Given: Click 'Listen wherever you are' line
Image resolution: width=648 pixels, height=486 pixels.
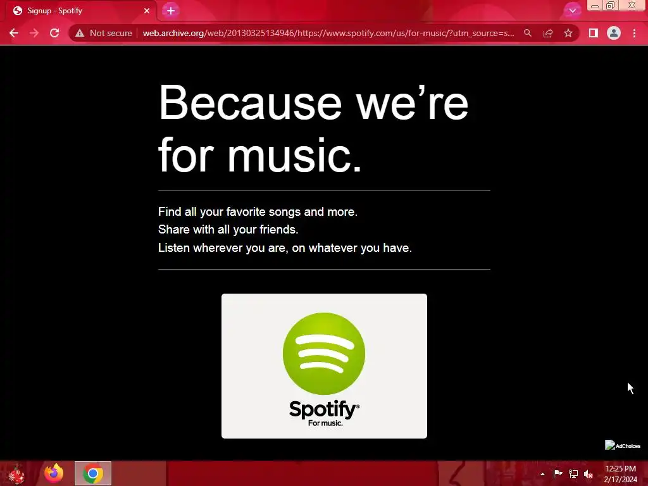Looking at the screenshot, I should 285,248.
